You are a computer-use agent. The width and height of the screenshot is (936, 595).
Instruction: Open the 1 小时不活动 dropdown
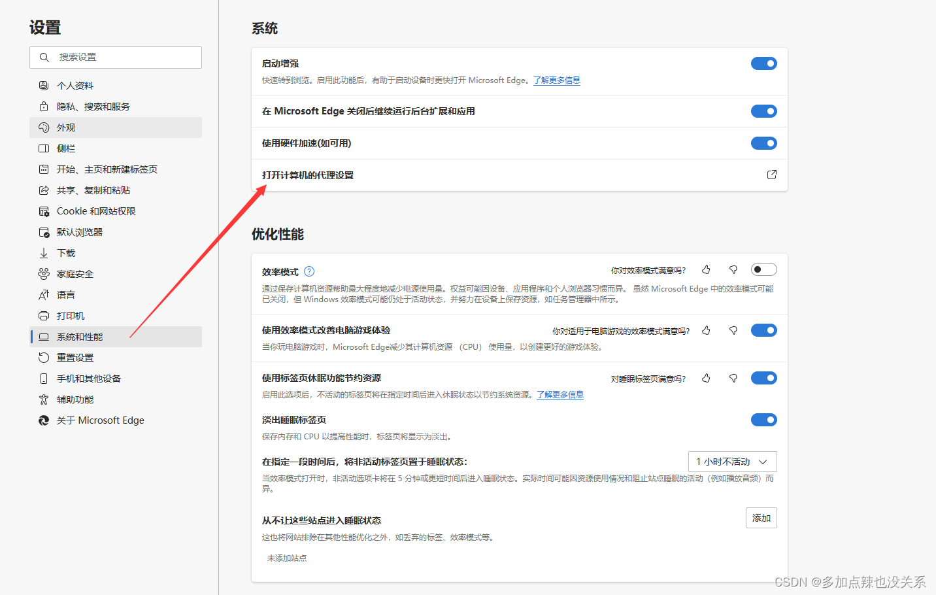pos(732,462)
